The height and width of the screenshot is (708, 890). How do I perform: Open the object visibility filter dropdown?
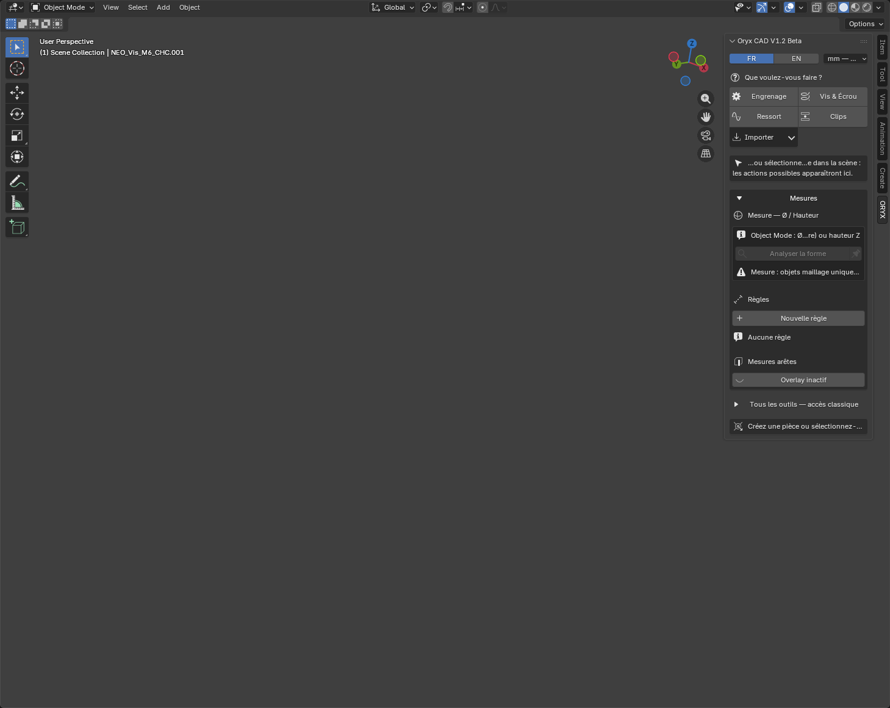742,7
